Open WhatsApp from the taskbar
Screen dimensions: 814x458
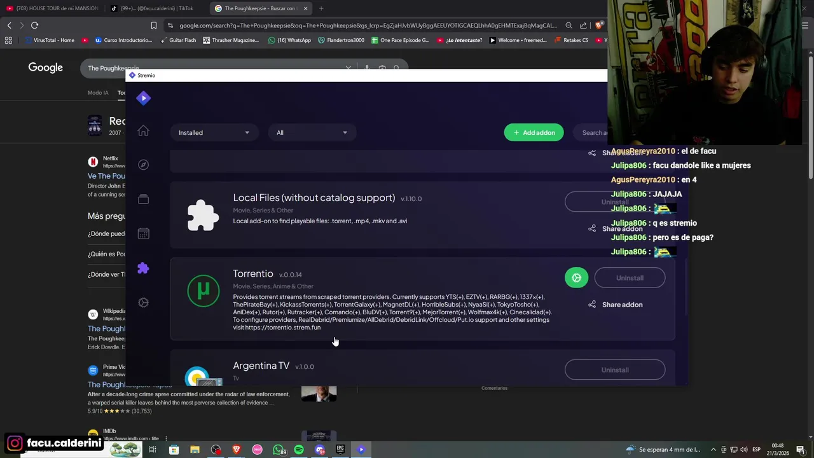click(x=278, y=450)
